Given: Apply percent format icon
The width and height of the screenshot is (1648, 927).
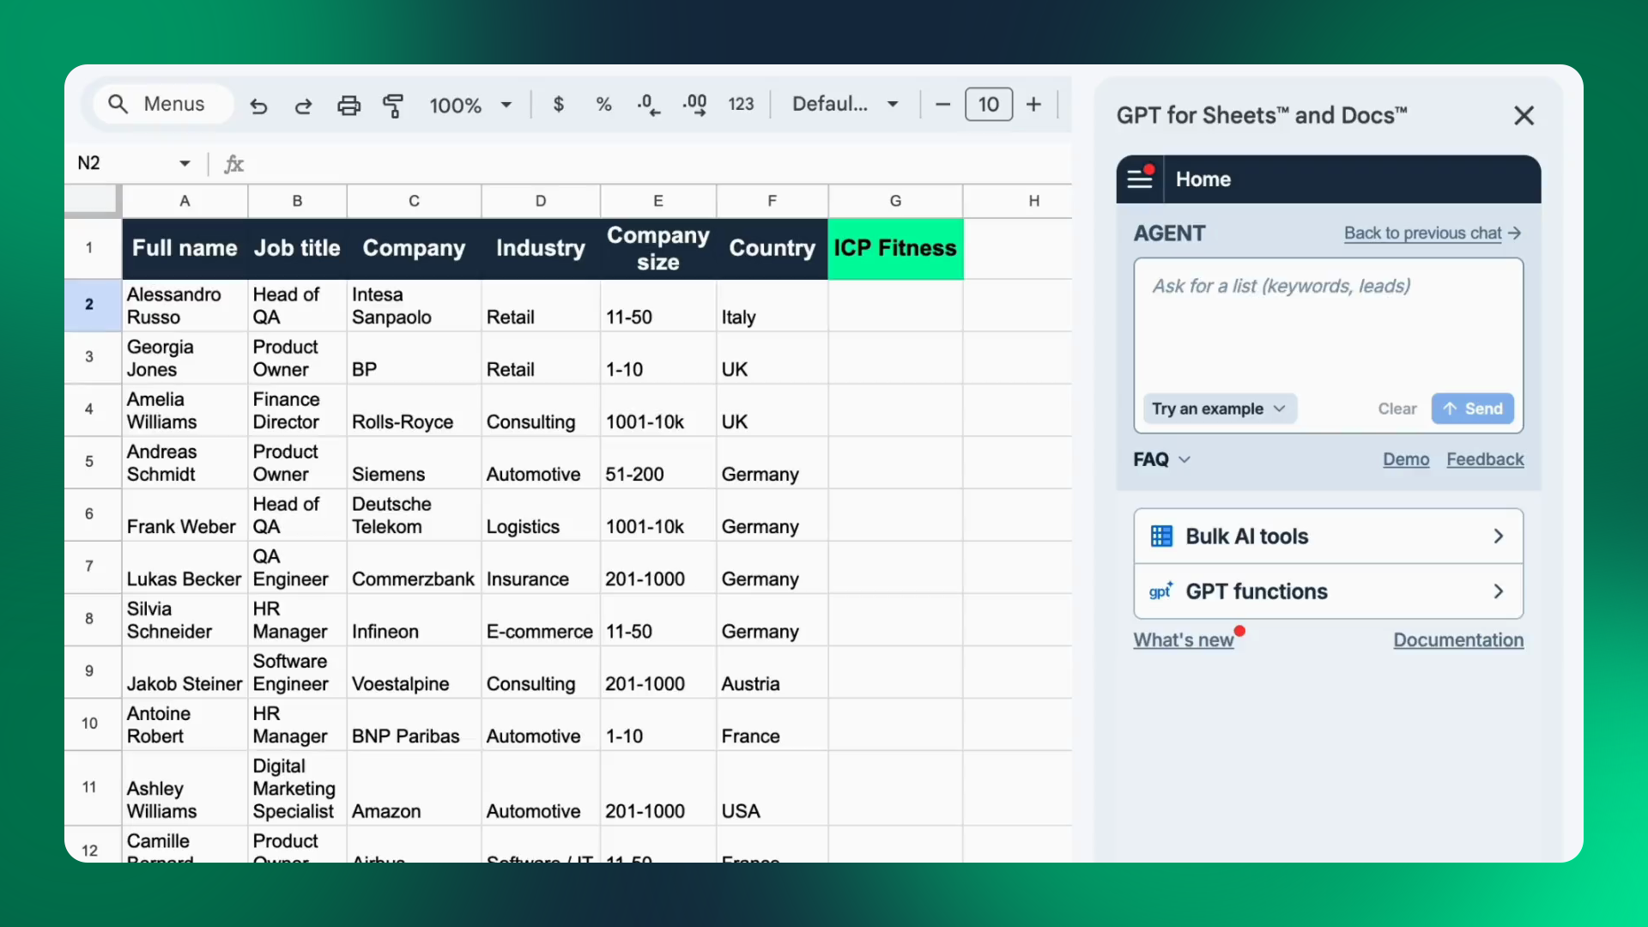Looking at the screenshot, I should tap(603, 105).
